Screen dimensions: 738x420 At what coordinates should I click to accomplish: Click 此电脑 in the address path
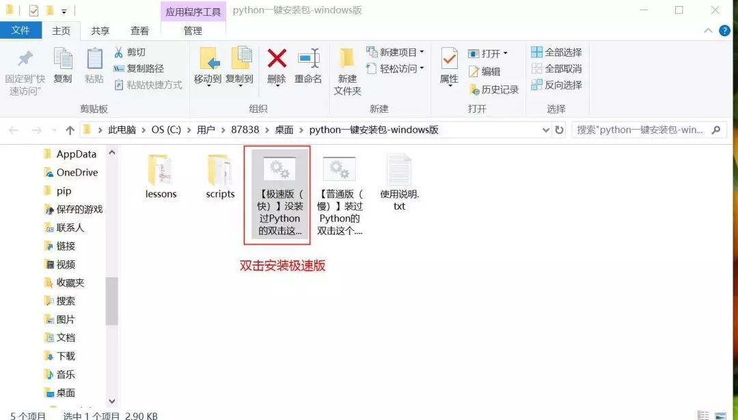click(x=122, y=130)
